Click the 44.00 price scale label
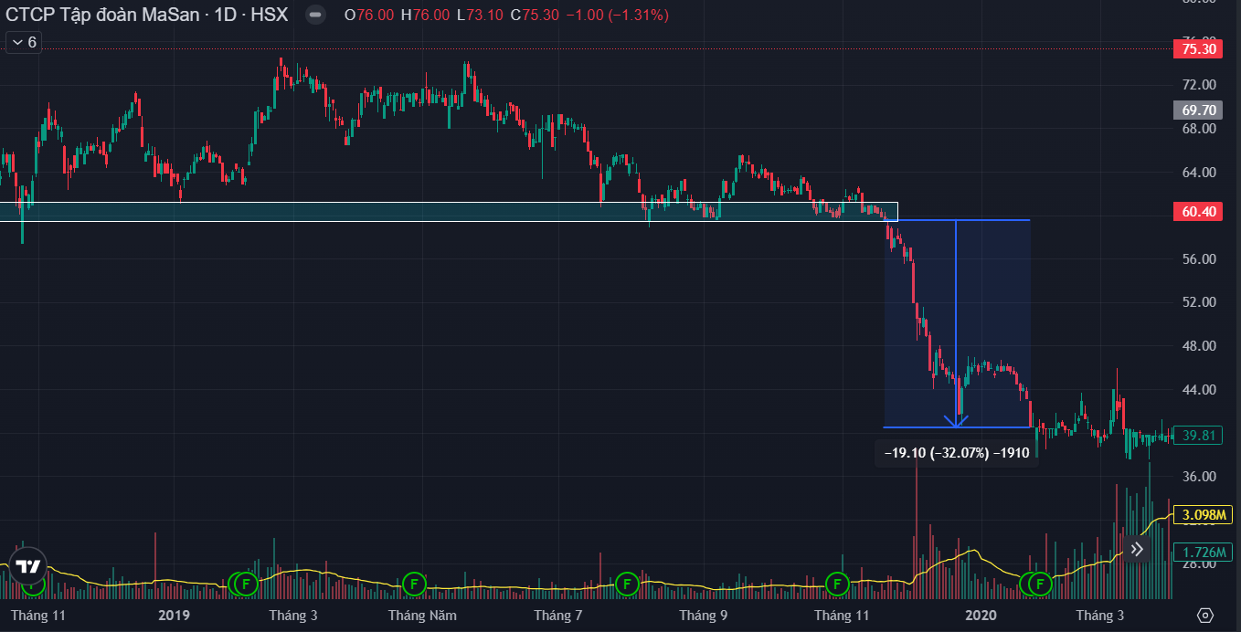The image size is (1241, 632). (x=1198, y=390)
